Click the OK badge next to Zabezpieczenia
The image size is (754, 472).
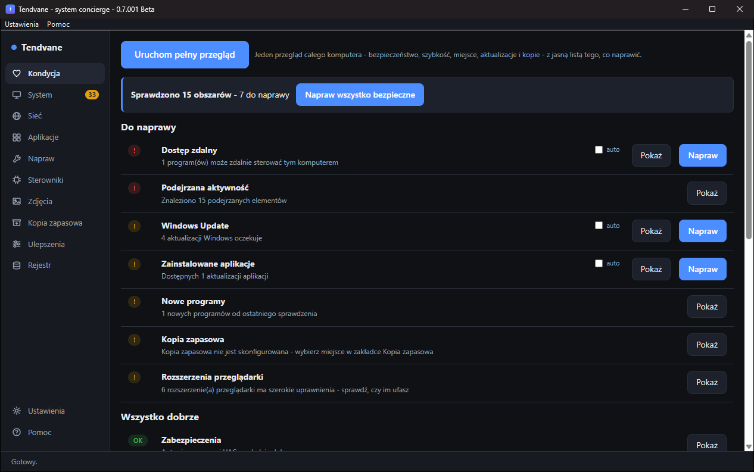tap(138, 440)
